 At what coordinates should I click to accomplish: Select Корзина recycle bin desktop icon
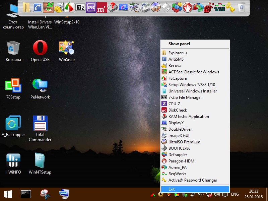pos(13,51)
